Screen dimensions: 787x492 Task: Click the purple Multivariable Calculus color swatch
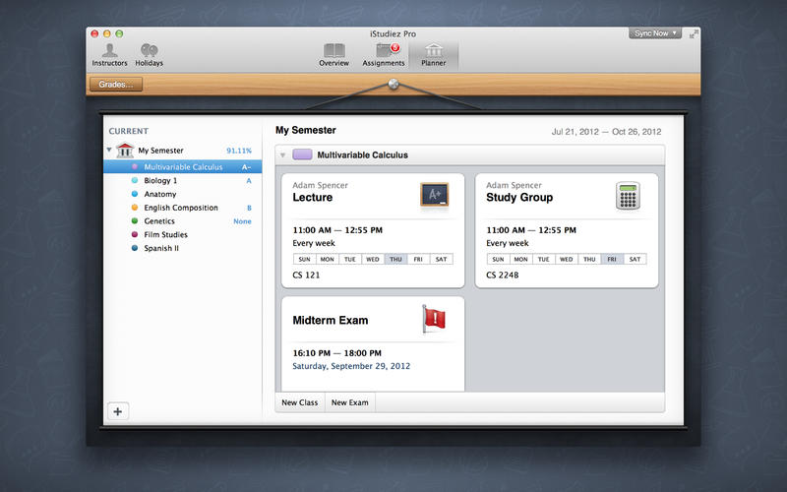[x=303, y=155]
